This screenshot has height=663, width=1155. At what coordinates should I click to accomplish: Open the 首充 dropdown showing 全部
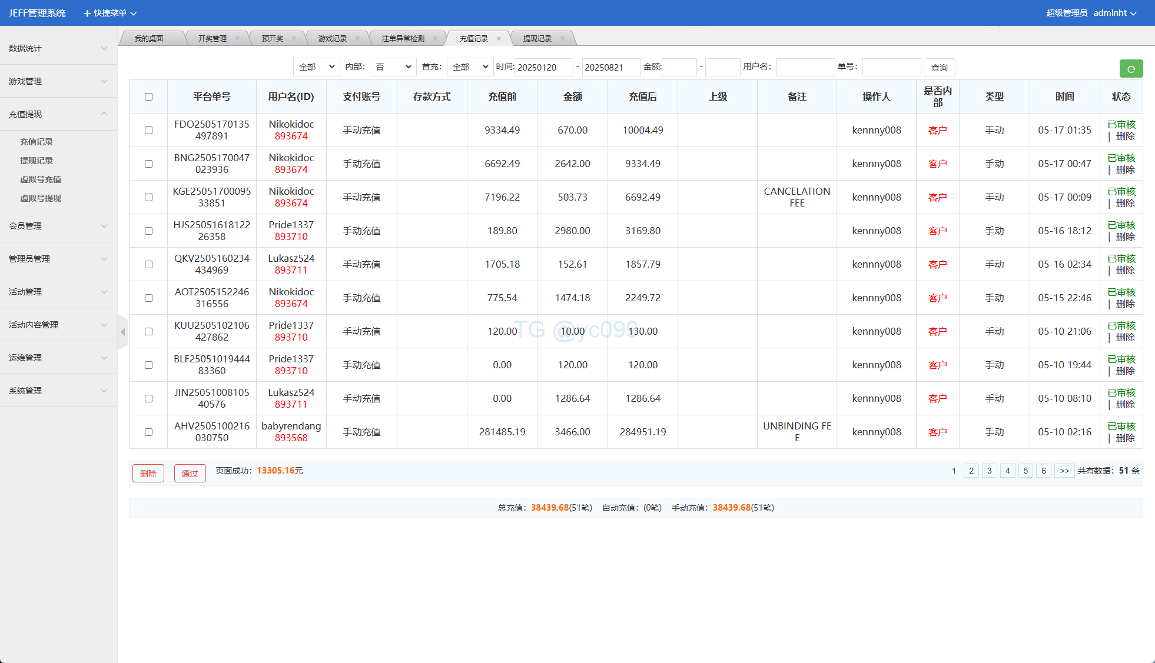469,67
